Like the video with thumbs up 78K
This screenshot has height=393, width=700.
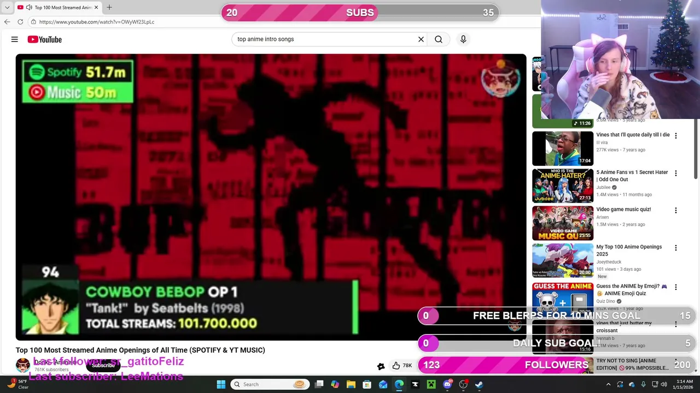(x=402, y=366)
